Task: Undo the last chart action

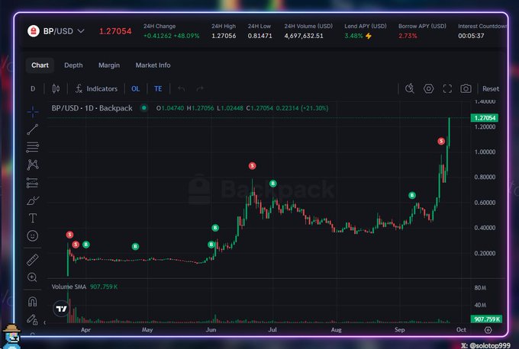Action: (182, 88)
